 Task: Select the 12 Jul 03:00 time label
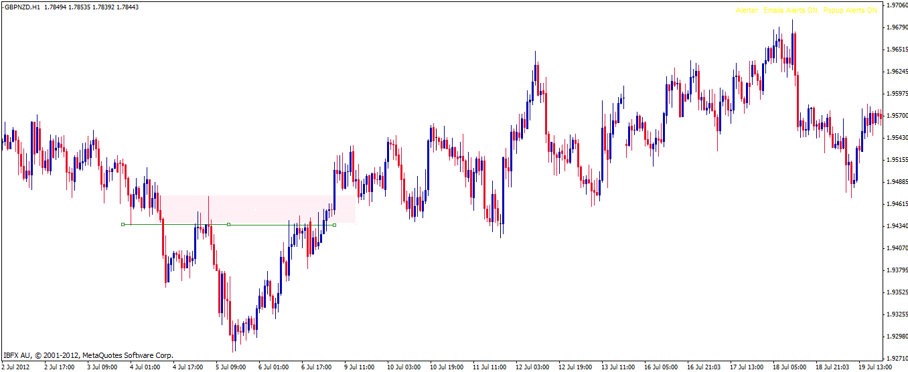click(532, 367)
